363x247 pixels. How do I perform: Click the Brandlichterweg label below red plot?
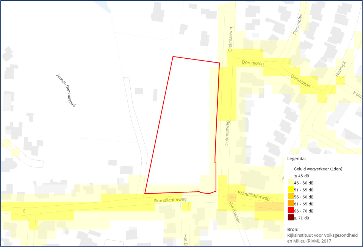(x=171, y=200)
